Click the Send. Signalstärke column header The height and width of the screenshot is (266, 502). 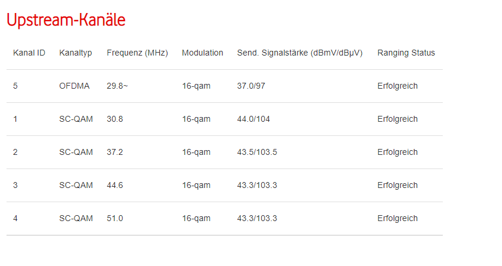pyautogui.click(x=300, y=53)
